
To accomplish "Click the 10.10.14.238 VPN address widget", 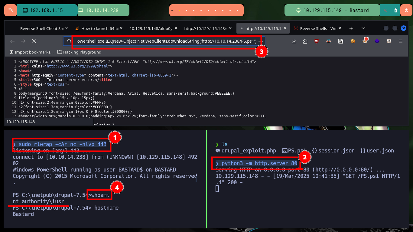I will [103, 10].
